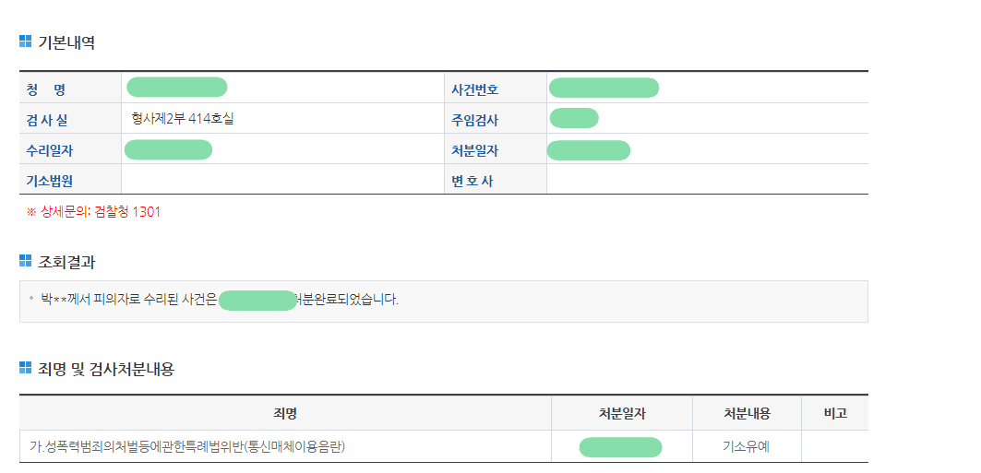Click the 처분내용 column header
Screen dimensions: 981x473
[747, 413]
